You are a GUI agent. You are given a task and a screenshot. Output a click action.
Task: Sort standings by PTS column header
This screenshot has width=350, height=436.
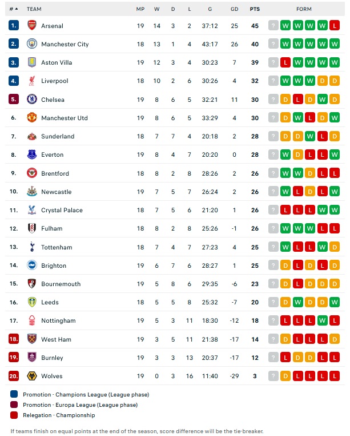[255, 9]
